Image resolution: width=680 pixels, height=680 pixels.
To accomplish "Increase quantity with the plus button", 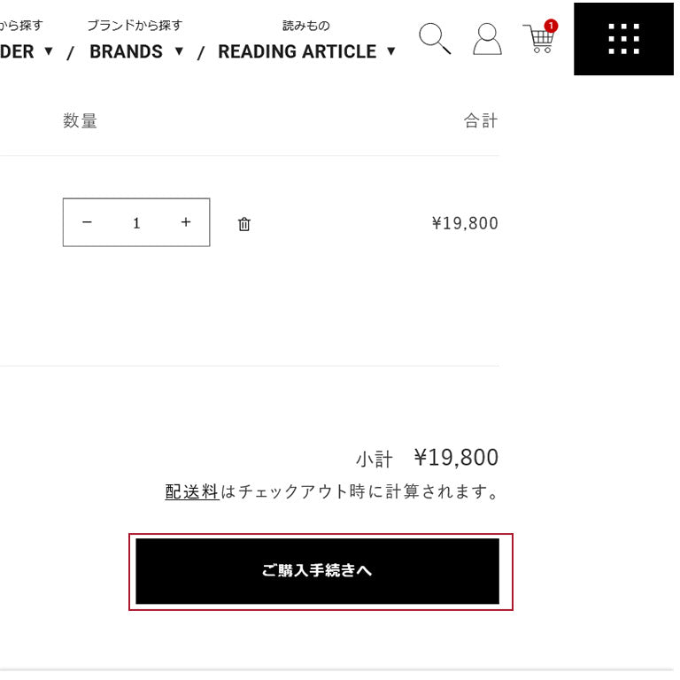I will coord(186,222).
